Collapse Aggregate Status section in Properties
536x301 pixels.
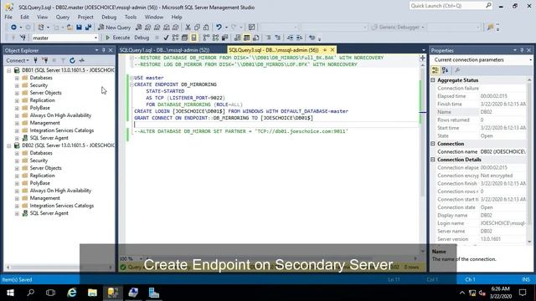pos(433,80)
